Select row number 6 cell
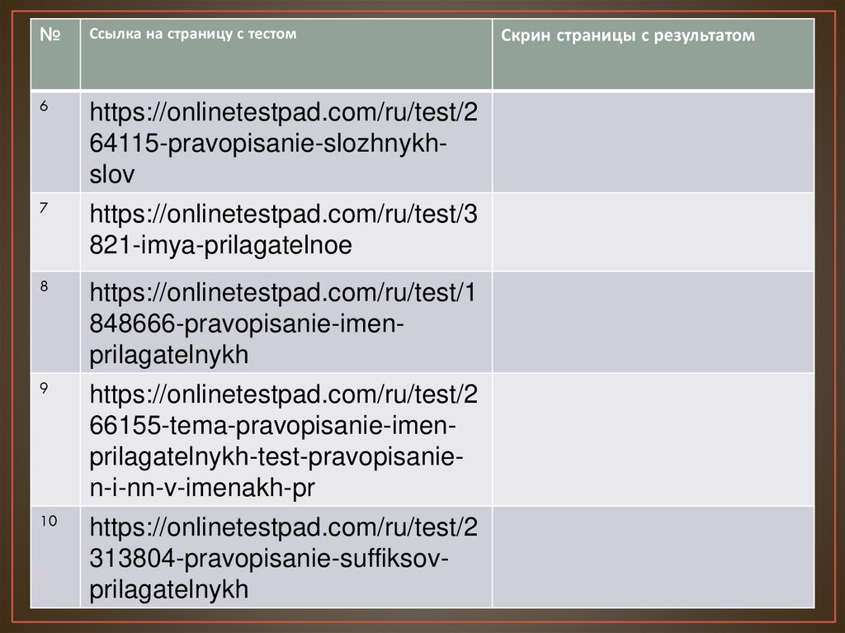 tap(54, 142)
